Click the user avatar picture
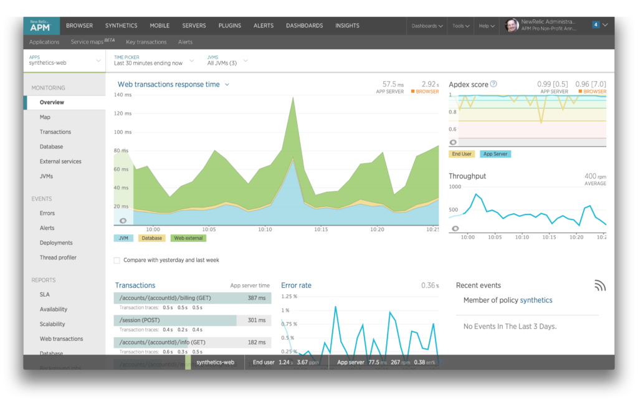 (512, 25)
